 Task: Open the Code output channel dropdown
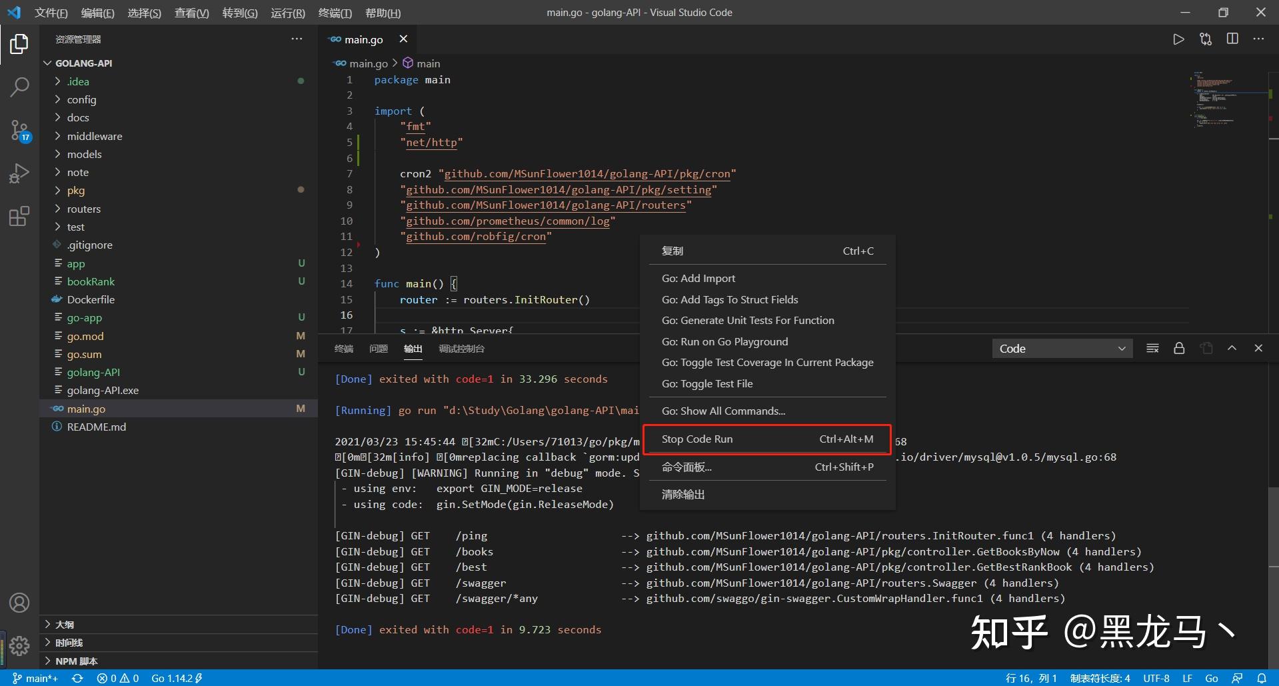coord(1061,348)
